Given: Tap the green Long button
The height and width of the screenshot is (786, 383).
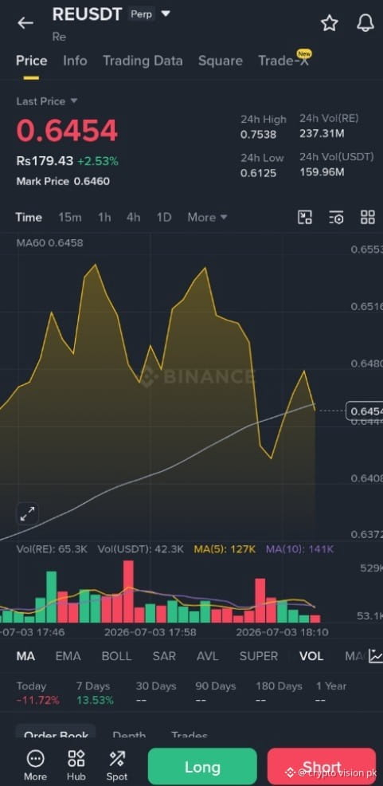Looking at the screenshot, I should [x=202, y=767].
